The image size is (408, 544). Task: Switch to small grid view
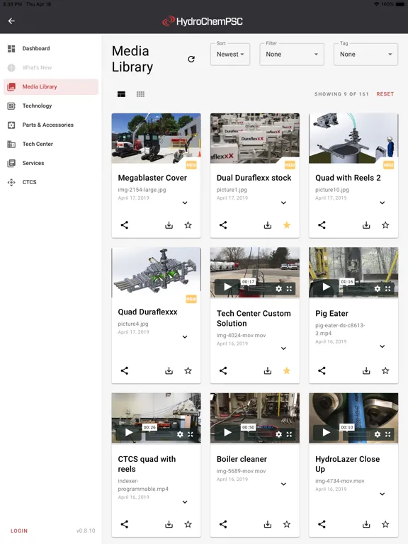(140, 94)
